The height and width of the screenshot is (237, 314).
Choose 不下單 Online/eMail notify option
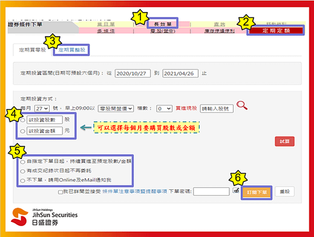(22, 181)
